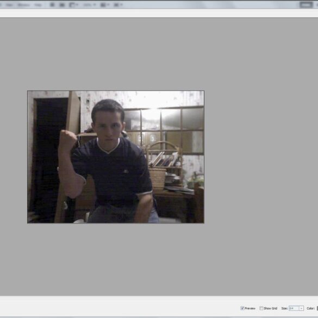Screen dimensions: 318x318
Task: Open the View menu
Action: coord(9,5)
